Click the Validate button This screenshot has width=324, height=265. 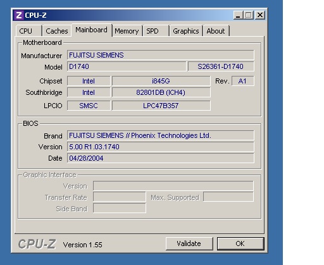tap(189, 243)
